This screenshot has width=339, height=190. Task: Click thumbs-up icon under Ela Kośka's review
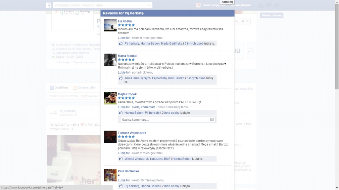121,44
